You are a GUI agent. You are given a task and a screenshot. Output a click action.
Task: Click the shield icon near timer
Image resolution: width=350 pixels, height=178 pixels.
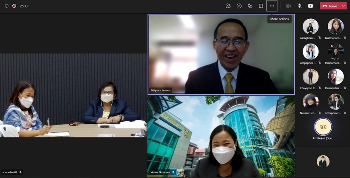[6, 6]
